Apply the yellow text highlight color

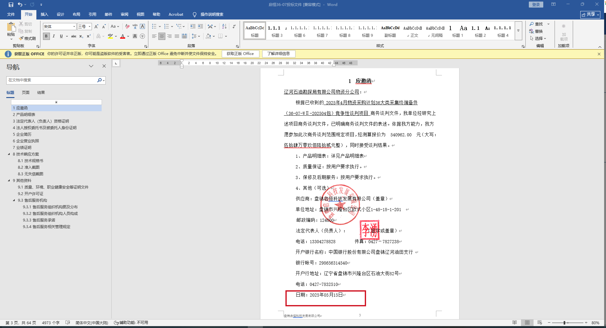tap(110, 36)
